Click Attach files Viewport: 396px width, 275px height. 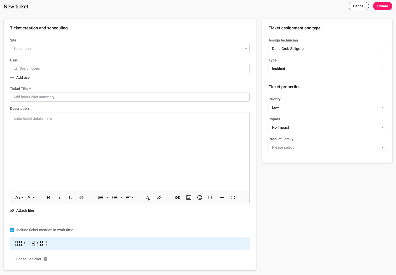pos(25,210)
